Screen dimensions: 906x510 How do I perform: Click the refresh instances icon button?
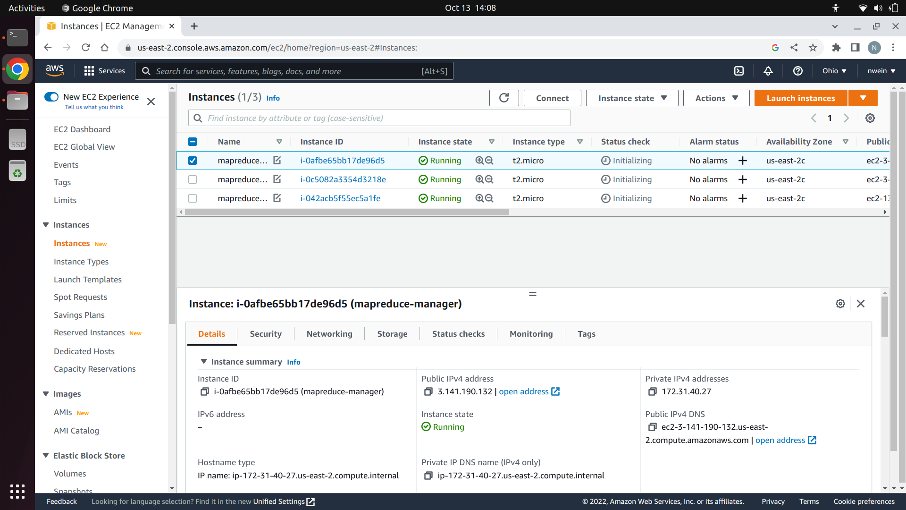click(x=504, y=98)
